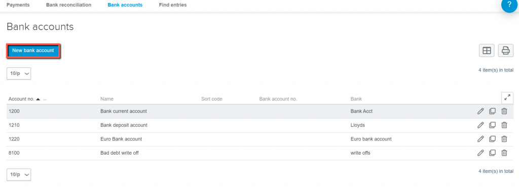Viewport: 519px width, 190px height.
Task: Sort by Account no. column header
Action: point(21,99)
